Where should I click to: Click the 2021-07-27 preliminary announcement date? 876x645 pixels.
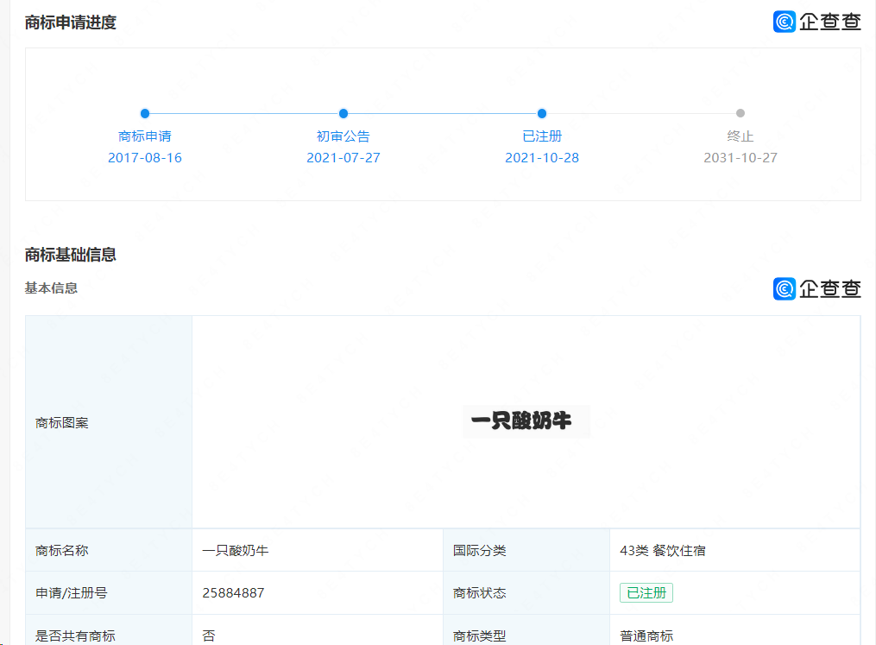pyautogui.click(x=343, y=158)
